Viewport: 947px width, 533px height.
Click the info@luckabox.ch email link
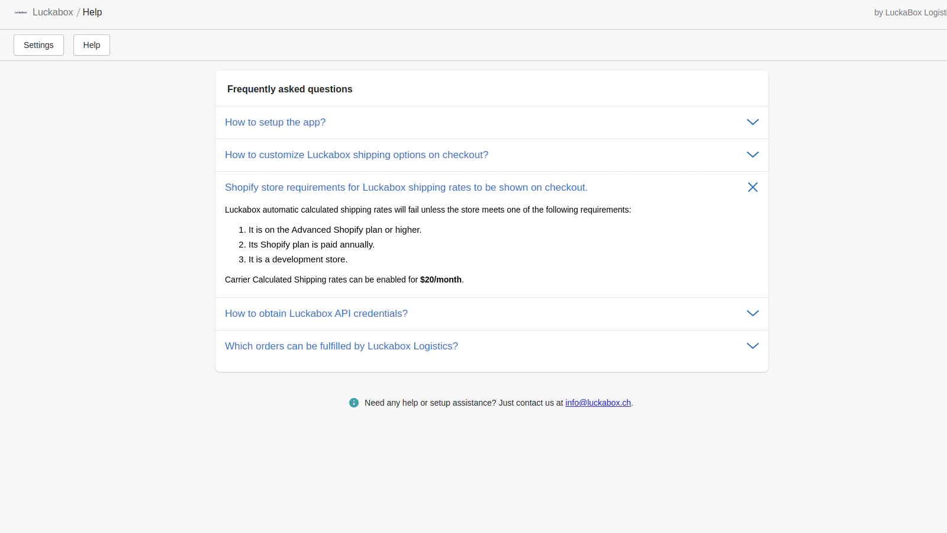pyautogui.click(x=598, y=403)
